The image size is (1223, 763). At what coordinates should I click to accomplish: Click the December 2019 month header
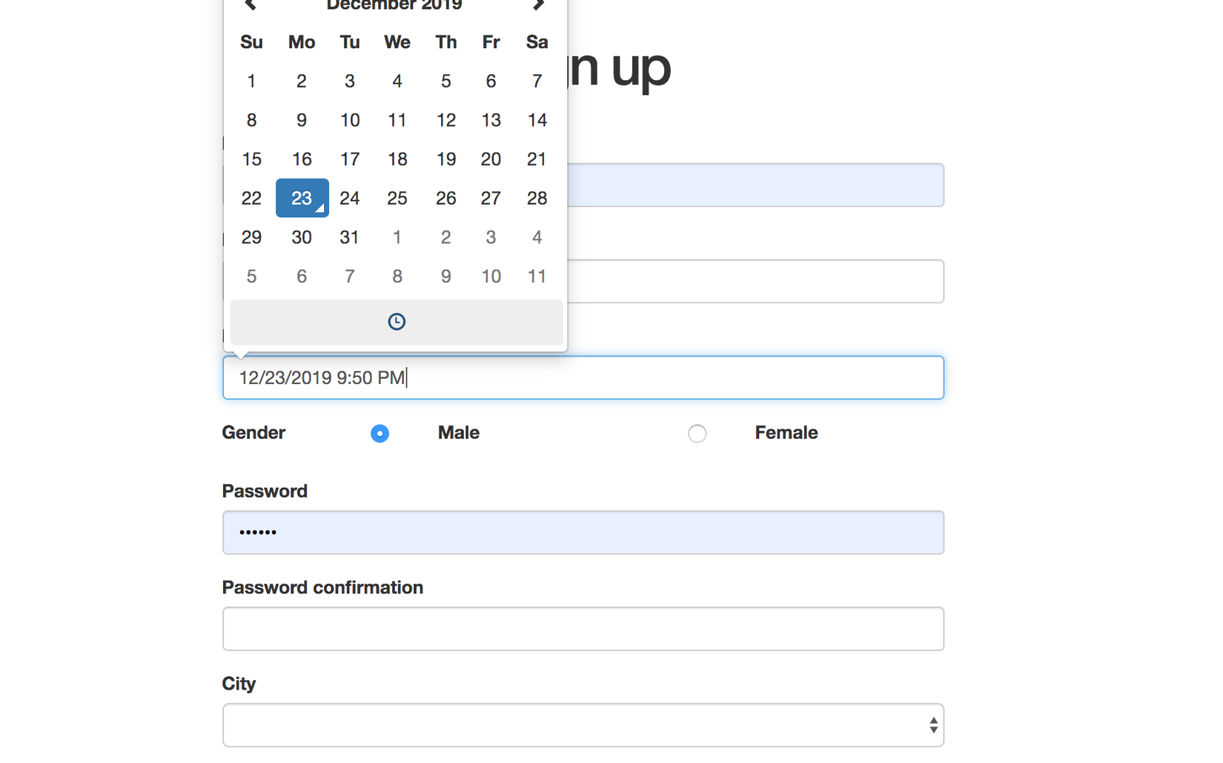[394, 6]
